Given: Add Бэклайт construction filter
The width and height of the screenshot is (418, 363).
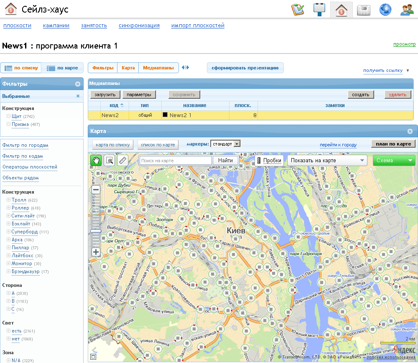Looking at the screenshot, I should (8, 224).
